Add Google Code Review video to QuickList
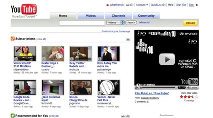Viewport: 213px width, 118px height. (16, 93)
